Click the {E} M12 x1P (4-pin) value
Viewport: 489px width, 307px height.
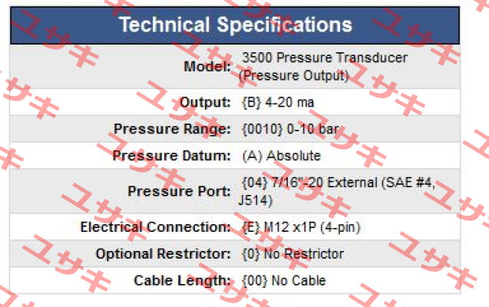[301, 227]
